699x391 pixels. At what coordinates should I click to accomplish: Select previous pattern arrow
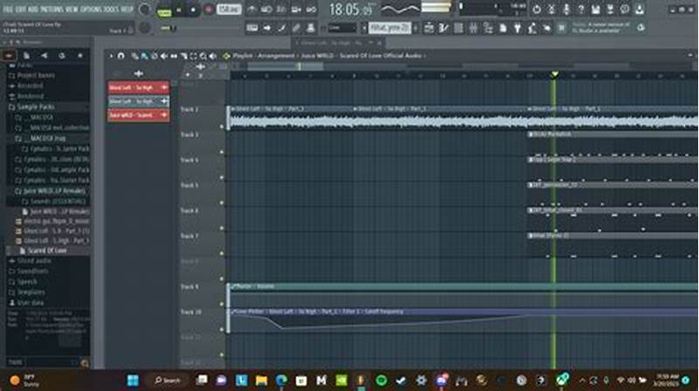[363, 28]
